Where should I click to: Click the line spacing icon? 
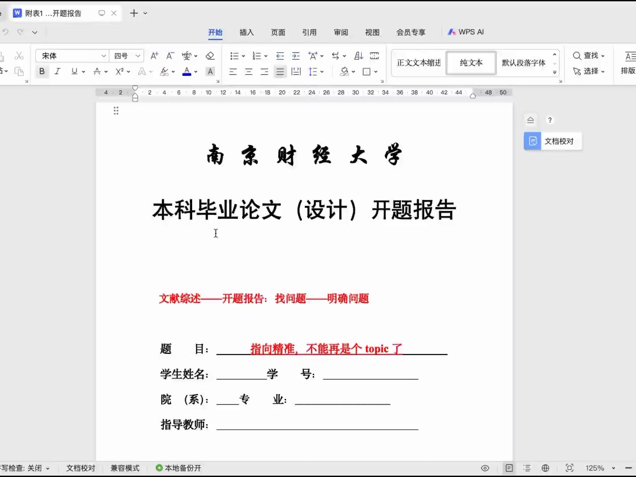coord(313,72)
